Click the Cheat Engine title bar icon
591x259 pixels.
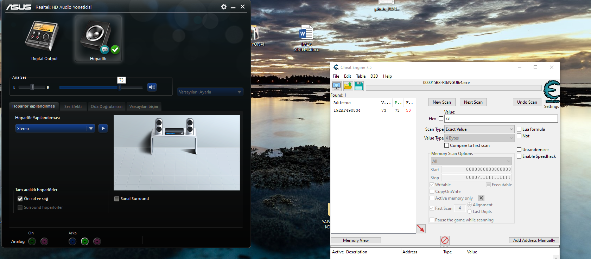click(x=336, y=67)
